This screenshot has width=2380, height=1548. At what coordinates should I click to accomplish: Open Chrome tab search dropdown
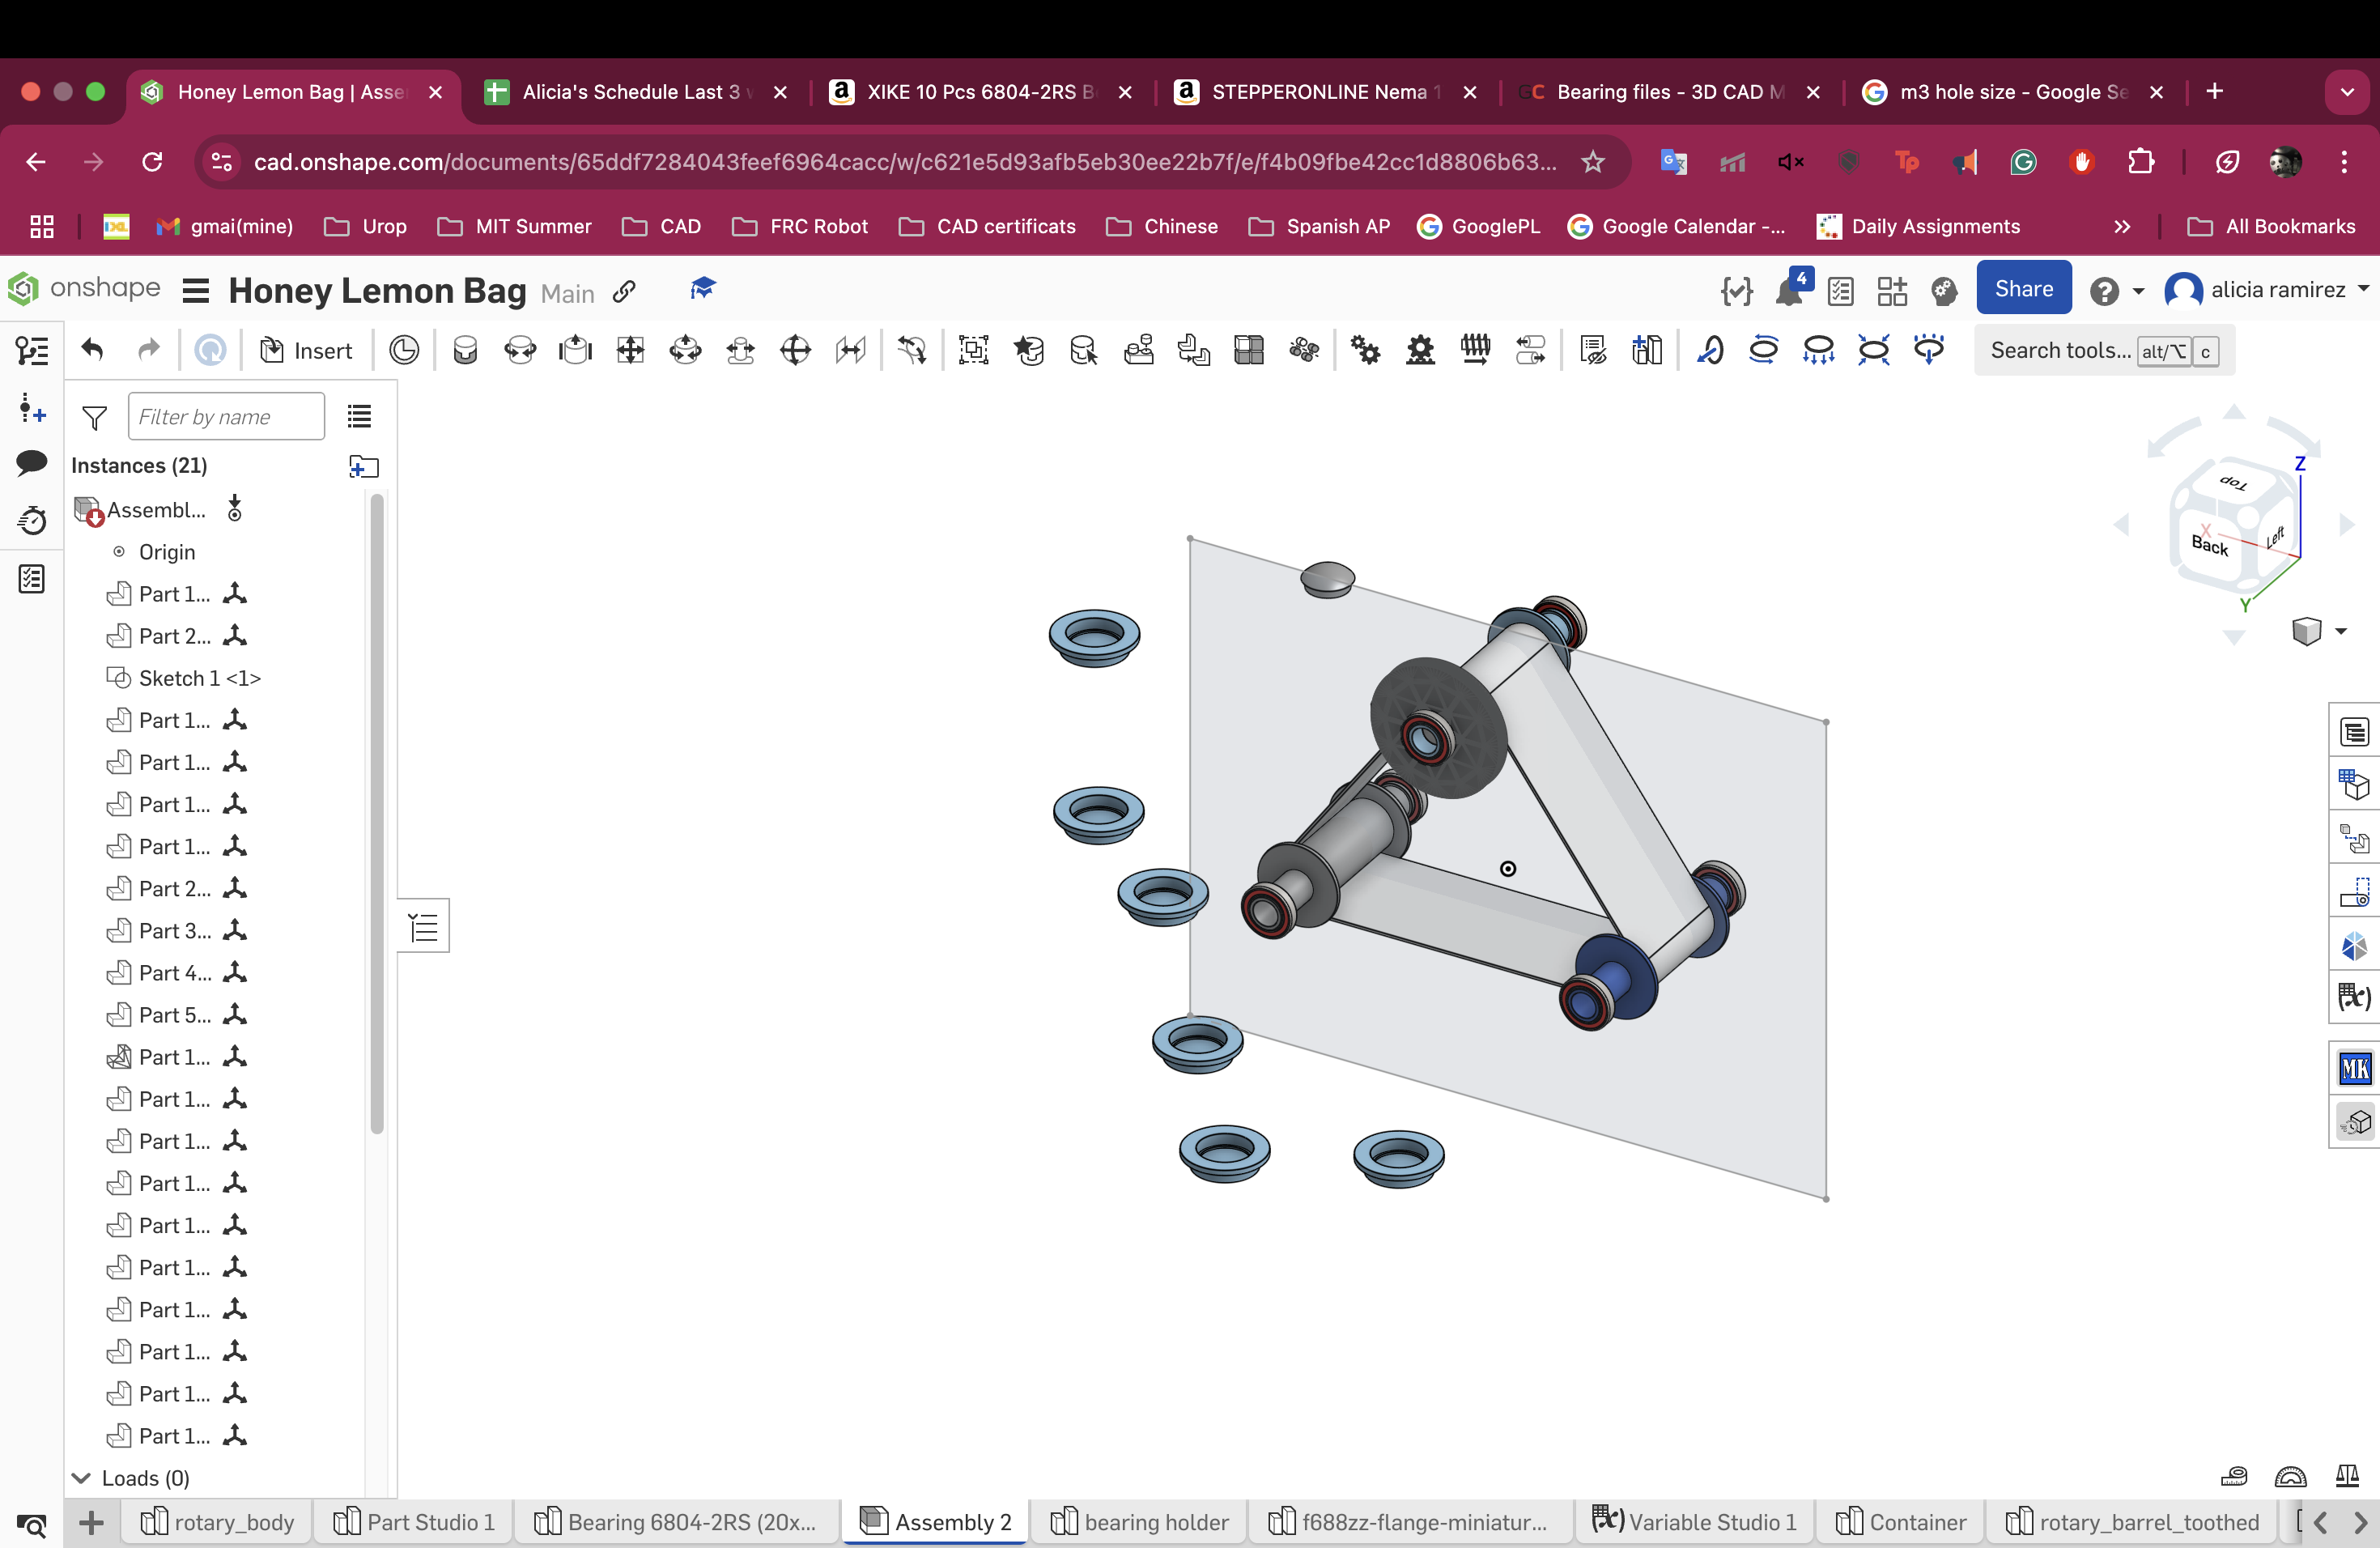(x=2346, y=92)
